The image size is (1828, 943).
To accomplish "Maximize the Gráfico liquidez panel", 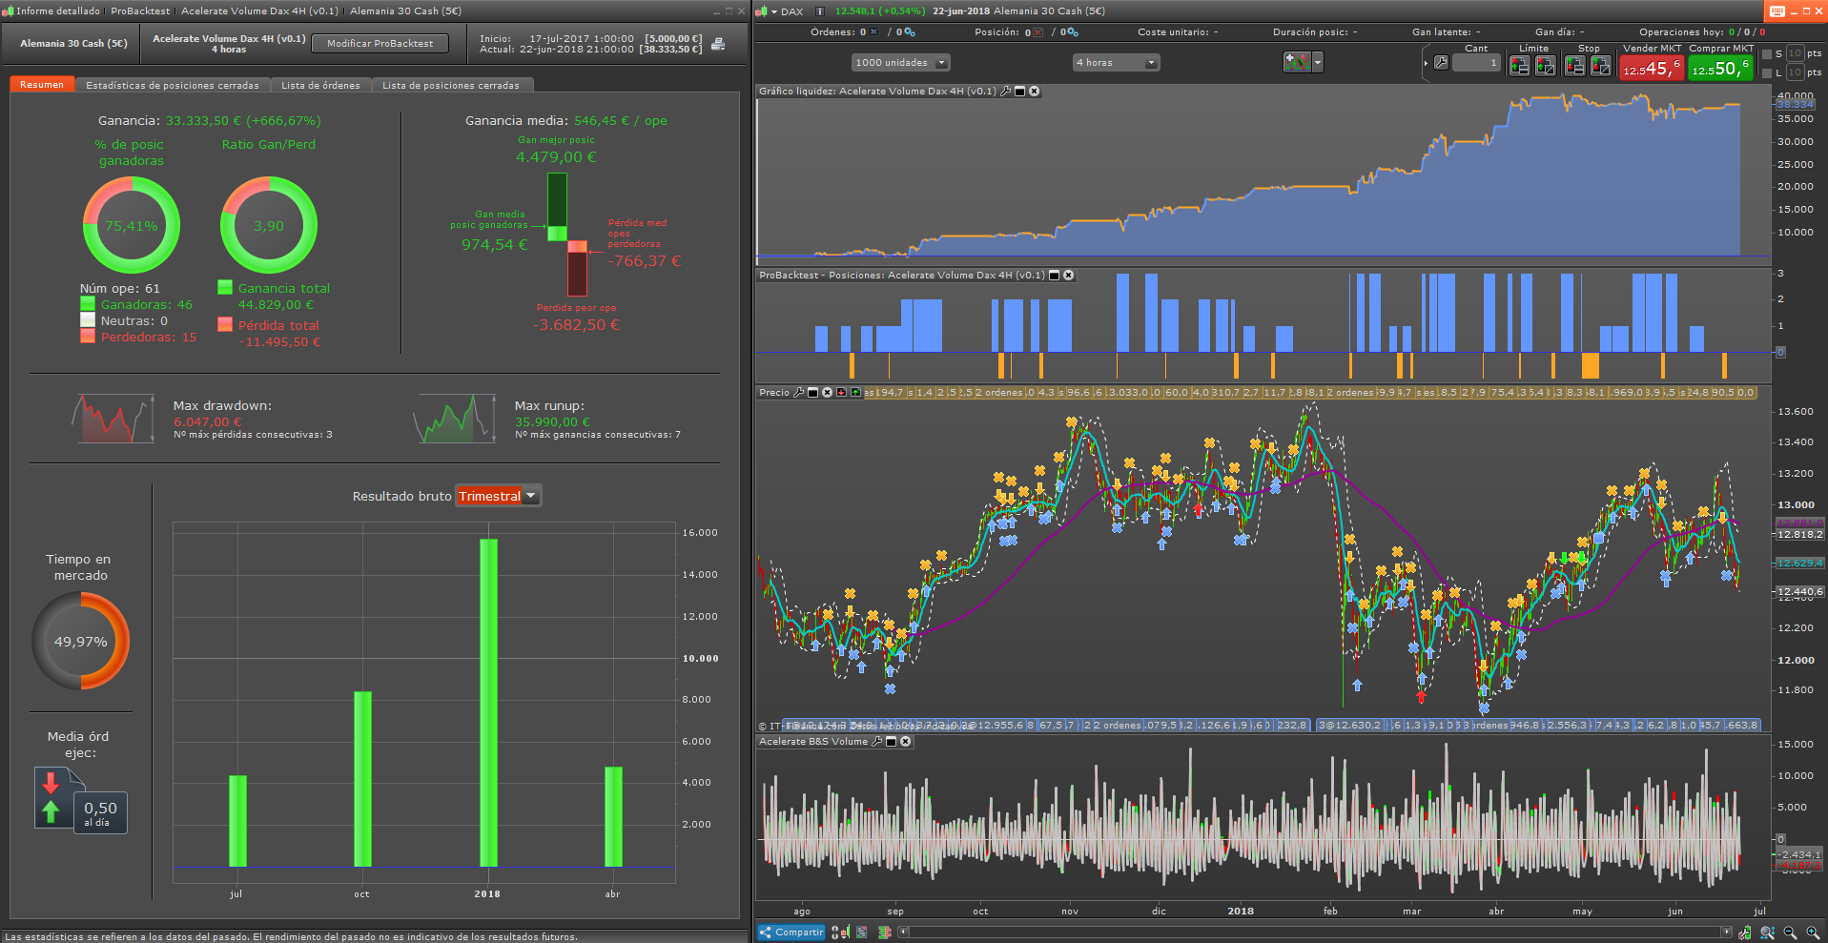I will pyautogui.click(x=1019, y=92).
